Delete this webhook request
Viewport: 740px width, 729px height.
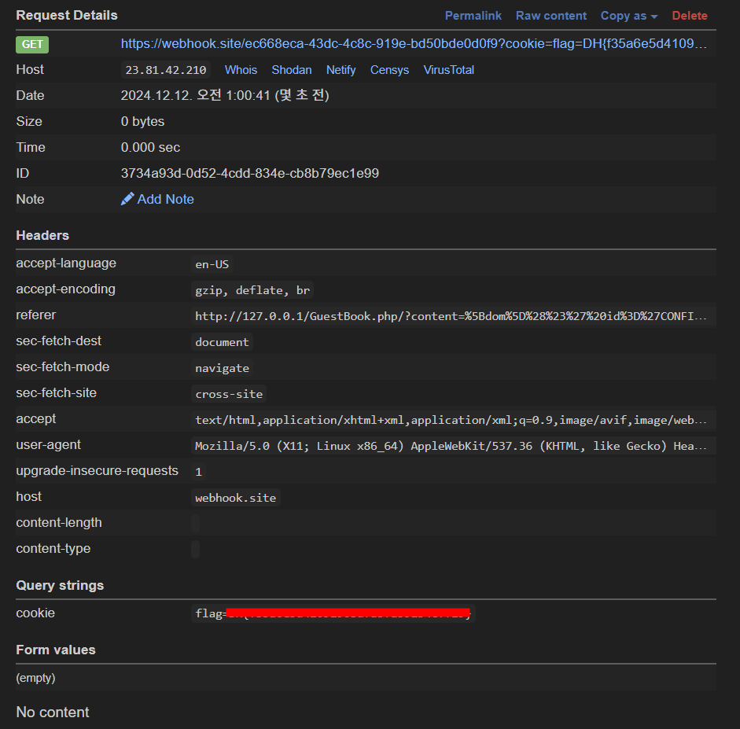pos(690,16)
